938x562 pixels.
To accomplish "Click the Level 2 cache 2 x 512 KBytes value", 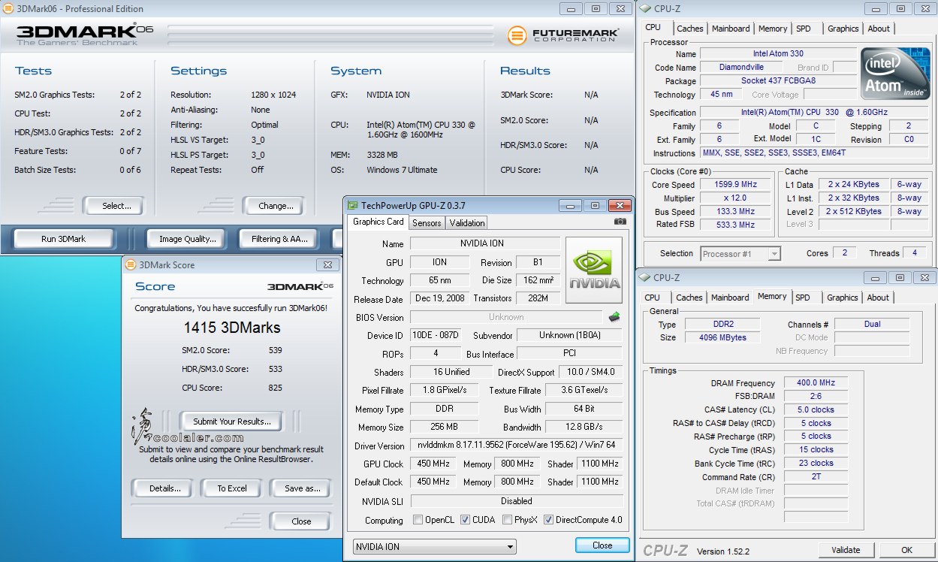I will (855, 212).
